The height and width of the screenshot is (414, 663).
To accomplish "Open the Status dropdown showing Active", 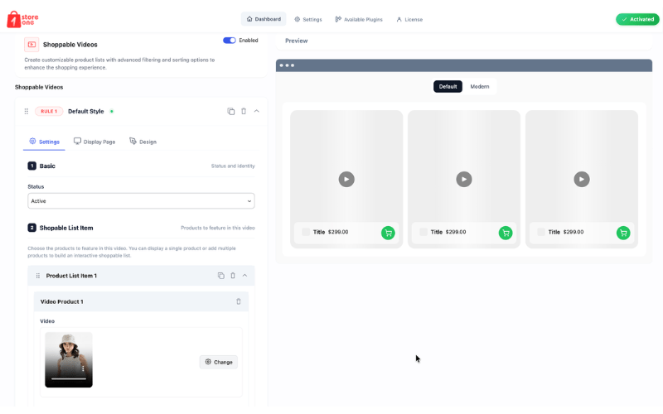I will click(x=141, y=201).
